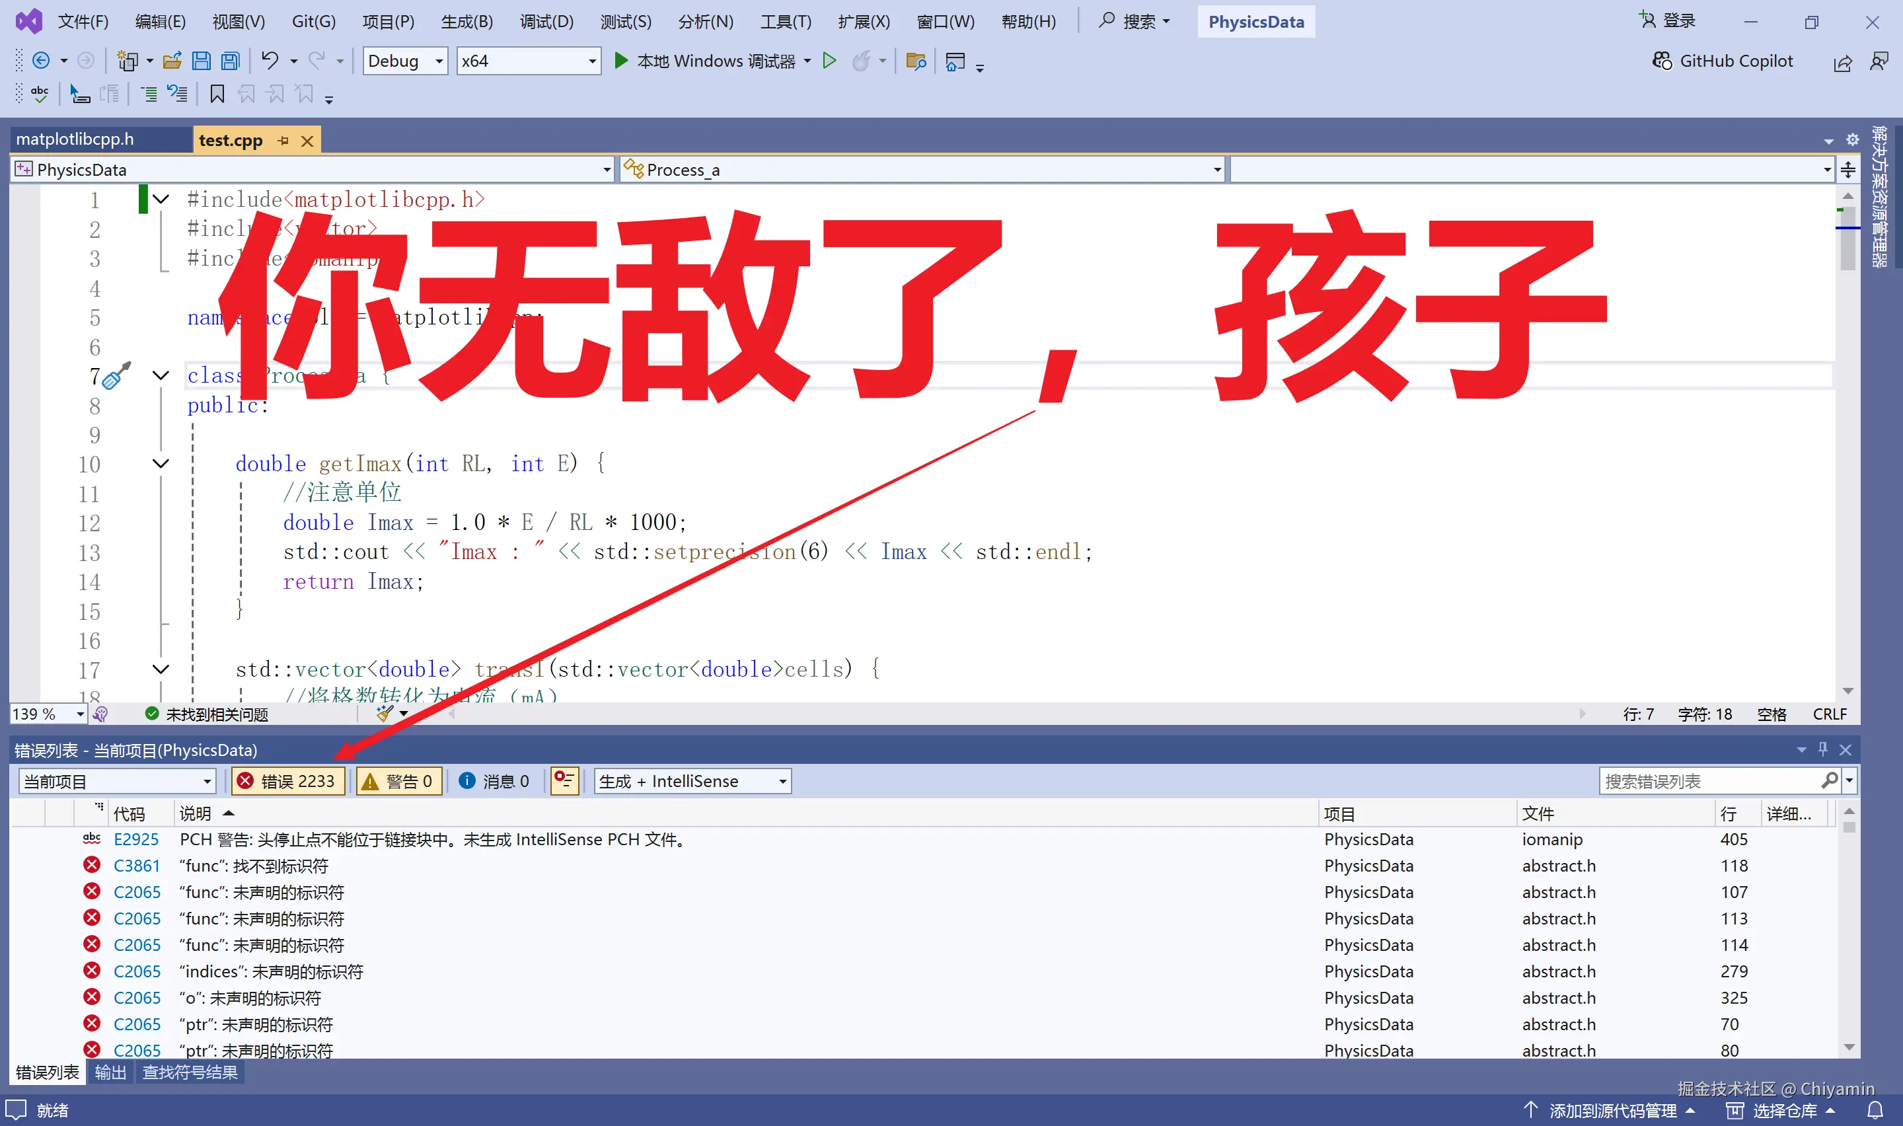
Task: Open GitHub Copilot from the toolbar
Action: [1723, 61]
